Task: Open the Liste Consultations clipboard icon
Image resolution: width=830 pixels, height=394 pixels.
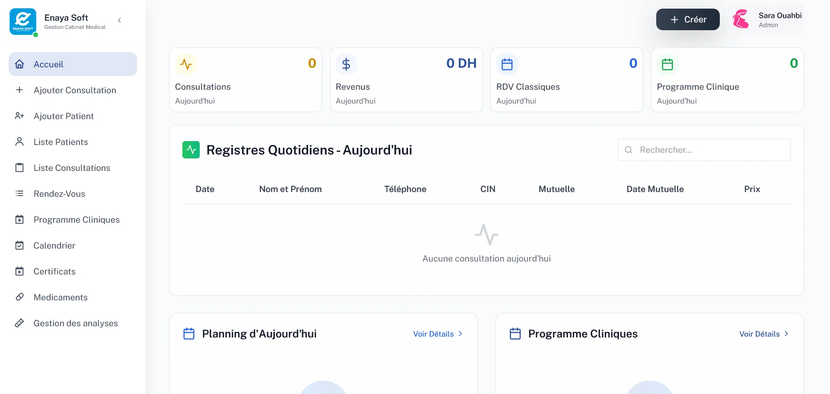Action: (19, 167)
